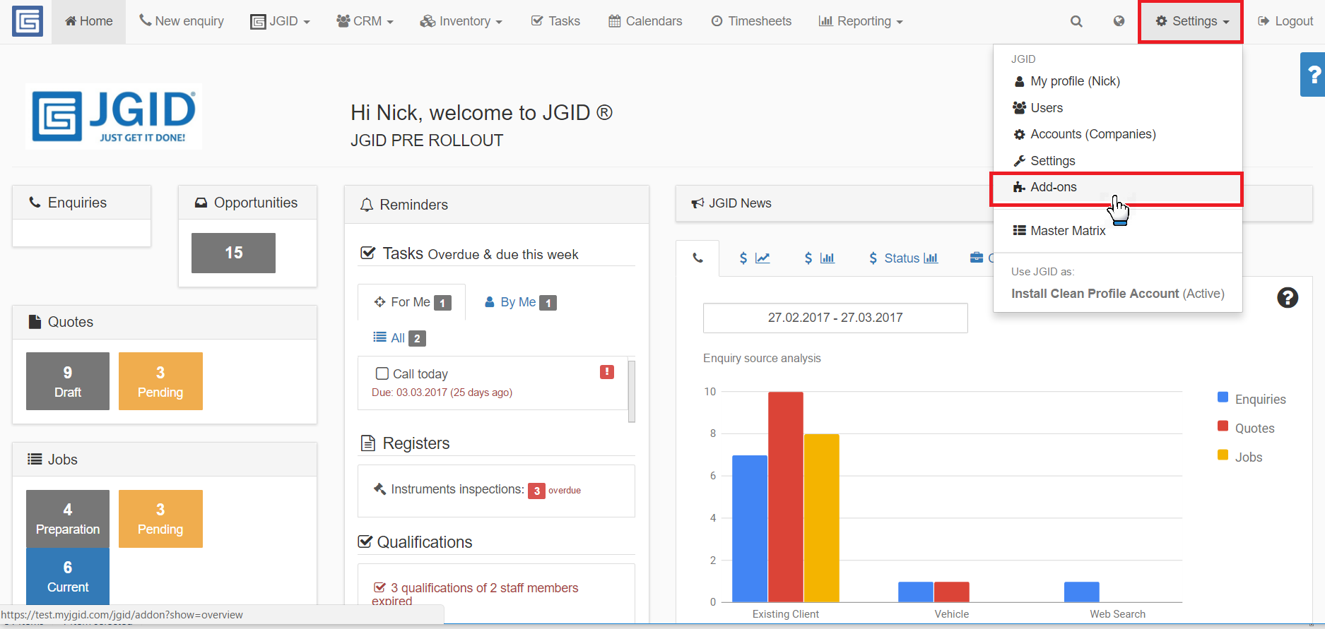Select Install Clean Profile Account
The image size is (1325, 629).
click(x=1117, y=294)
